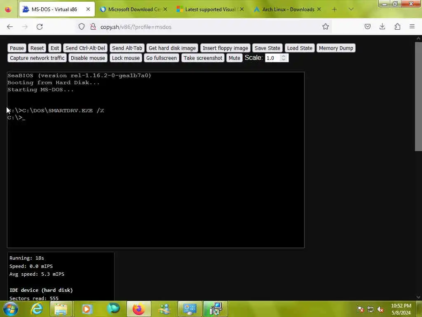Click Capture network traffic
The width and height of the screenshot is (422, 317).
[37, 58]
